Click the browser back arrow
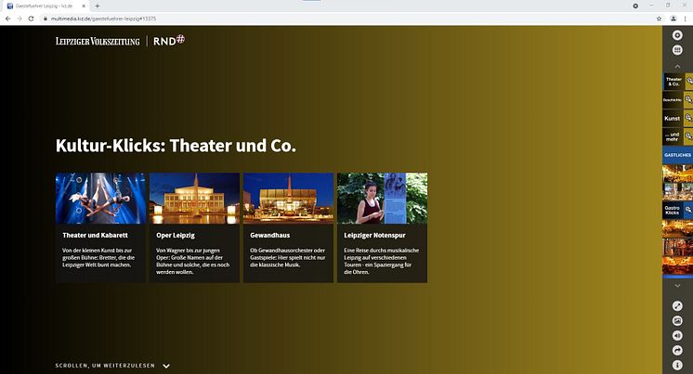Image resolution: width=693 pixels, height=374 pixels. tap(7, 19)
